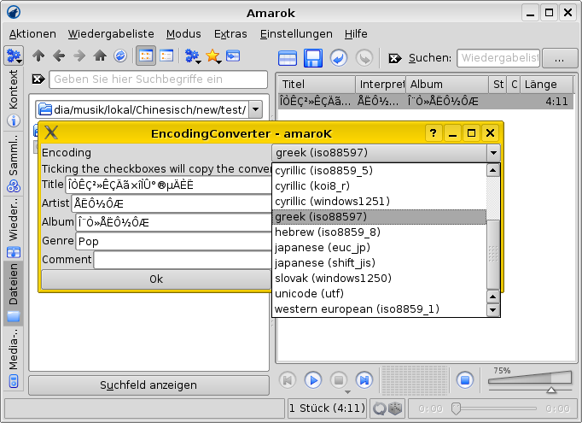Click Ok in EncodingConverter dialog

click(x=156, y=279)
